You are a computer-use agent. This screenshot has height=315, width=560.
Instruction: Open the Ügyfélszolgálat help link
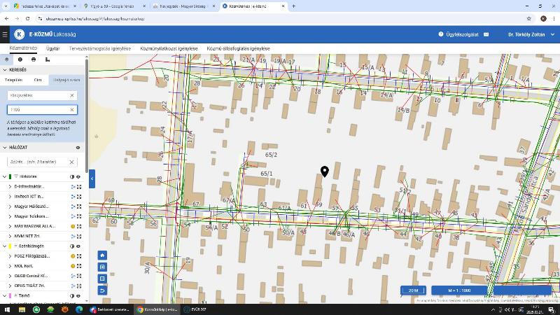coord(458,34)
